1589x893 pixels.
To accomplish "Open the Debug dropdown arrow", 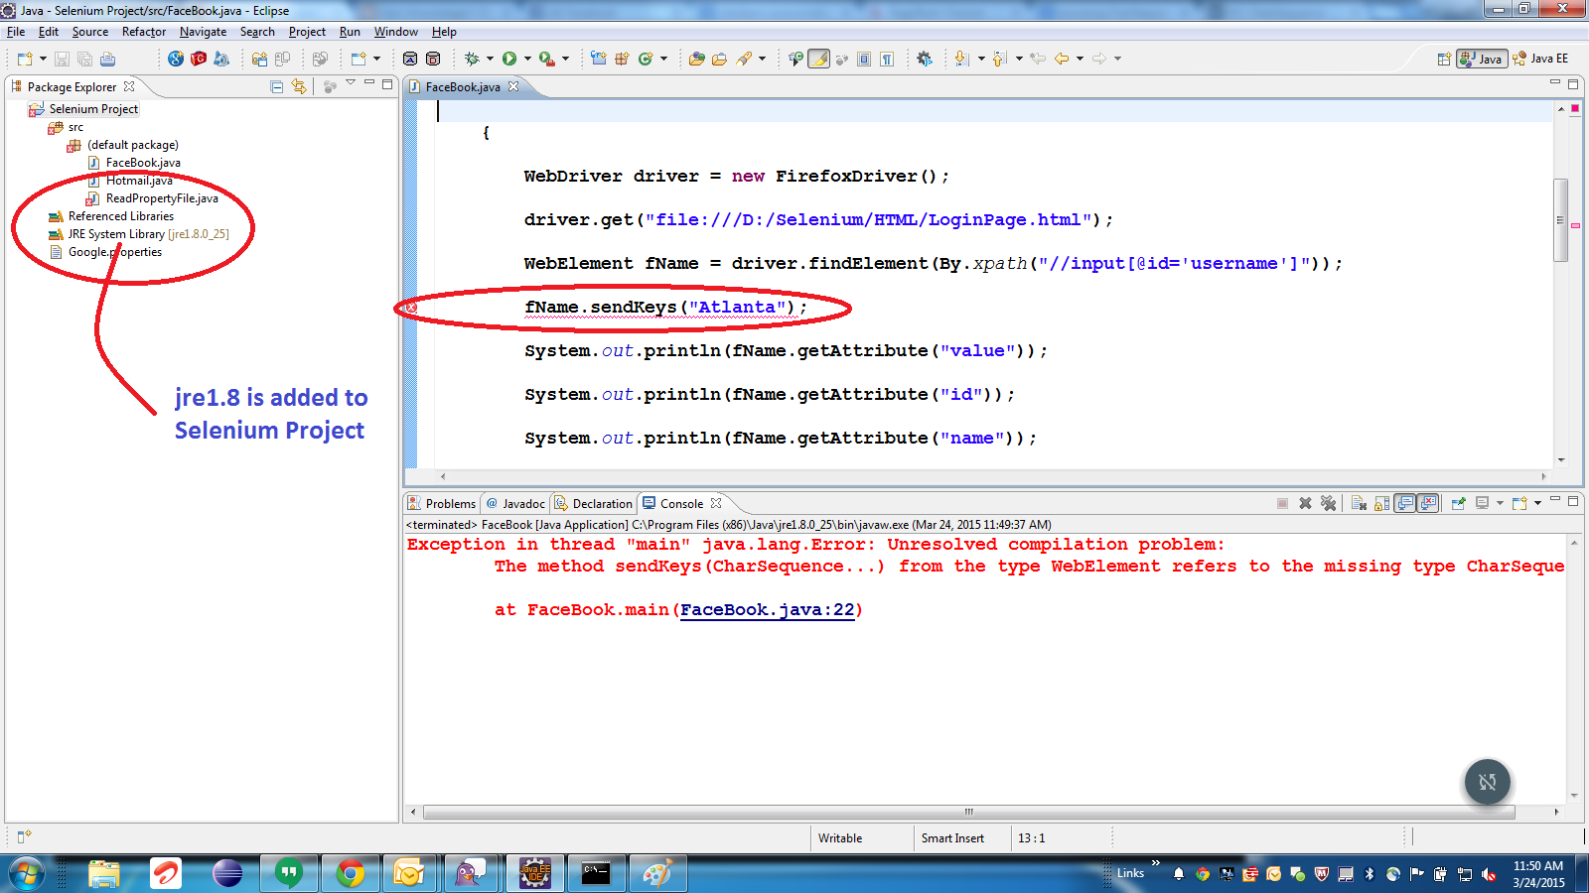I will (x=490, y=59).
